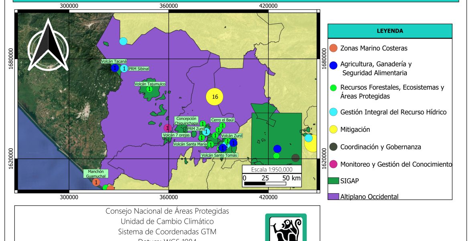469x241 pixels.
Task: Click the green marker on Volcán Tajumulco
Action: click(x=149, y=89)
